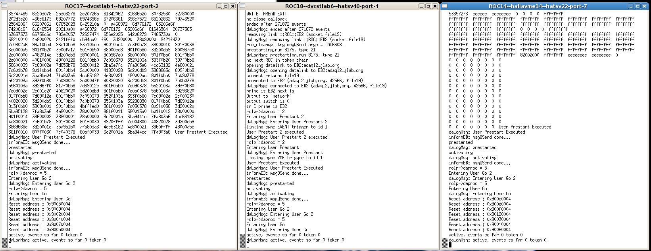Image resolution: width=651 pixels, height=251 pixels.
Task: Minimize the ROC18--dvcstlab6 window
Action: pyautogui.click(x=422, y=6)
